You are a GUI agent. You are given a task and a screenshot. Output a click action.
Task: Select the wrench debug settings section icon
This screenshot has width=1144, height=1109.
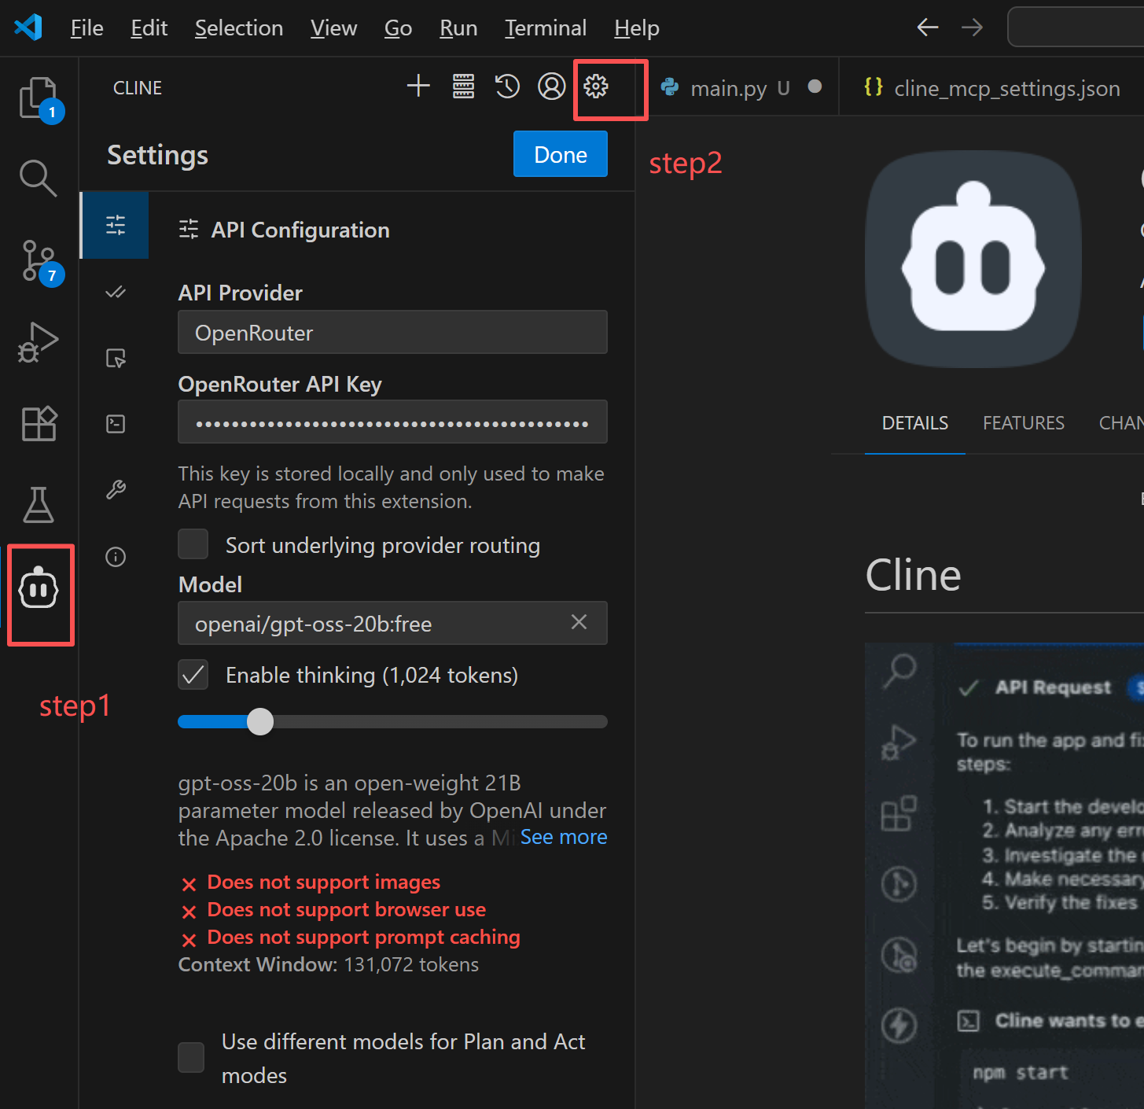pyautogui.click(x=116, y=490)
